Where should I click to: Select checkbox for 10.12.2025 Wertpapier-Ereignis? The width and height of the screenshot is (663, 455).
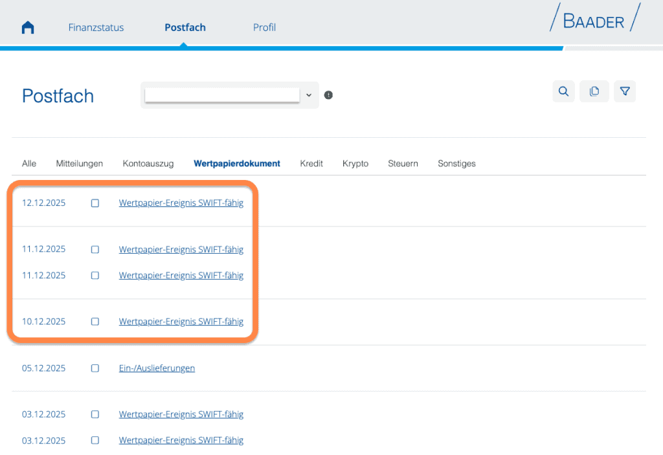tap(95, 322)
